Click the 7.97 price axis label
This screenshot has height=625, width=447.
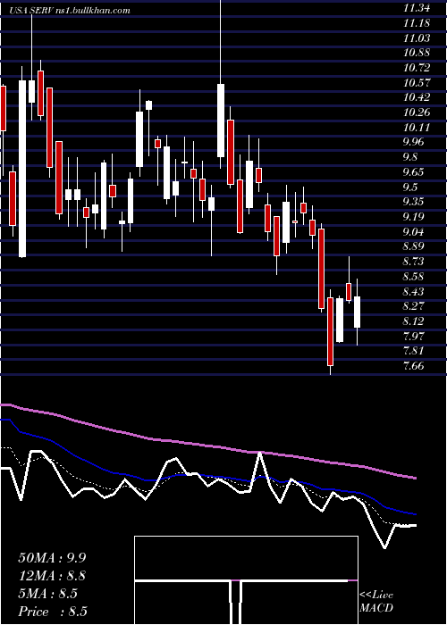(x=414, y=336)
